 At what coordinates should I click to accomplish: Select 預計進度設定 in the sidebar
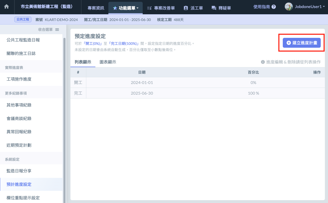point(31,184)
